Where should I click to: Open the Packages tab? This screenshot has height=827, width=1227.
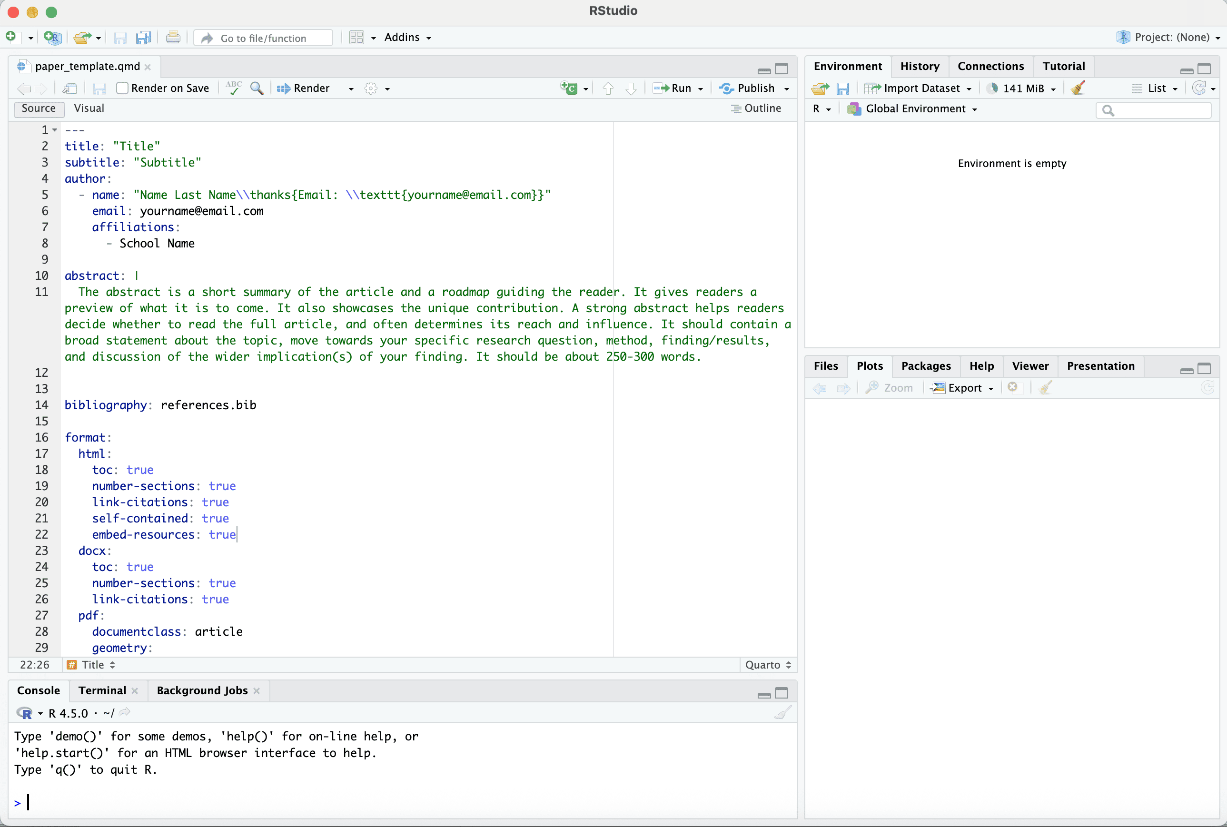click(925, 366)
